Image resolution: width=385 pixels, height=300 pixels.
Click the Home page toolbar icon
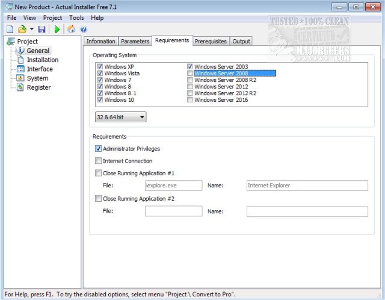click(72, 29)
